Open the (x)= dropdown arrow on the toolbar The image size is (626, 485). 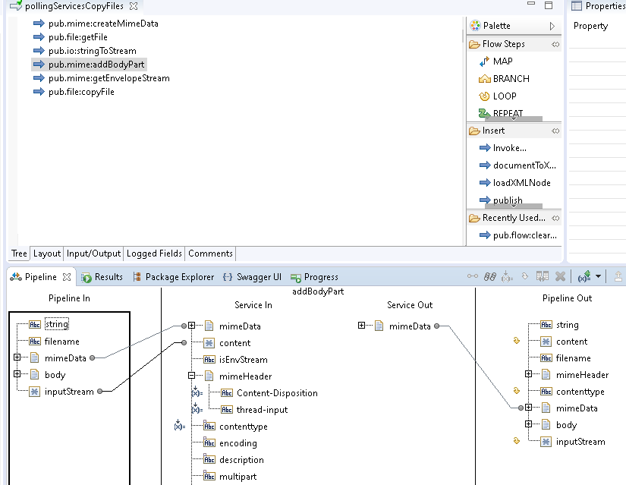click(599, 276)
